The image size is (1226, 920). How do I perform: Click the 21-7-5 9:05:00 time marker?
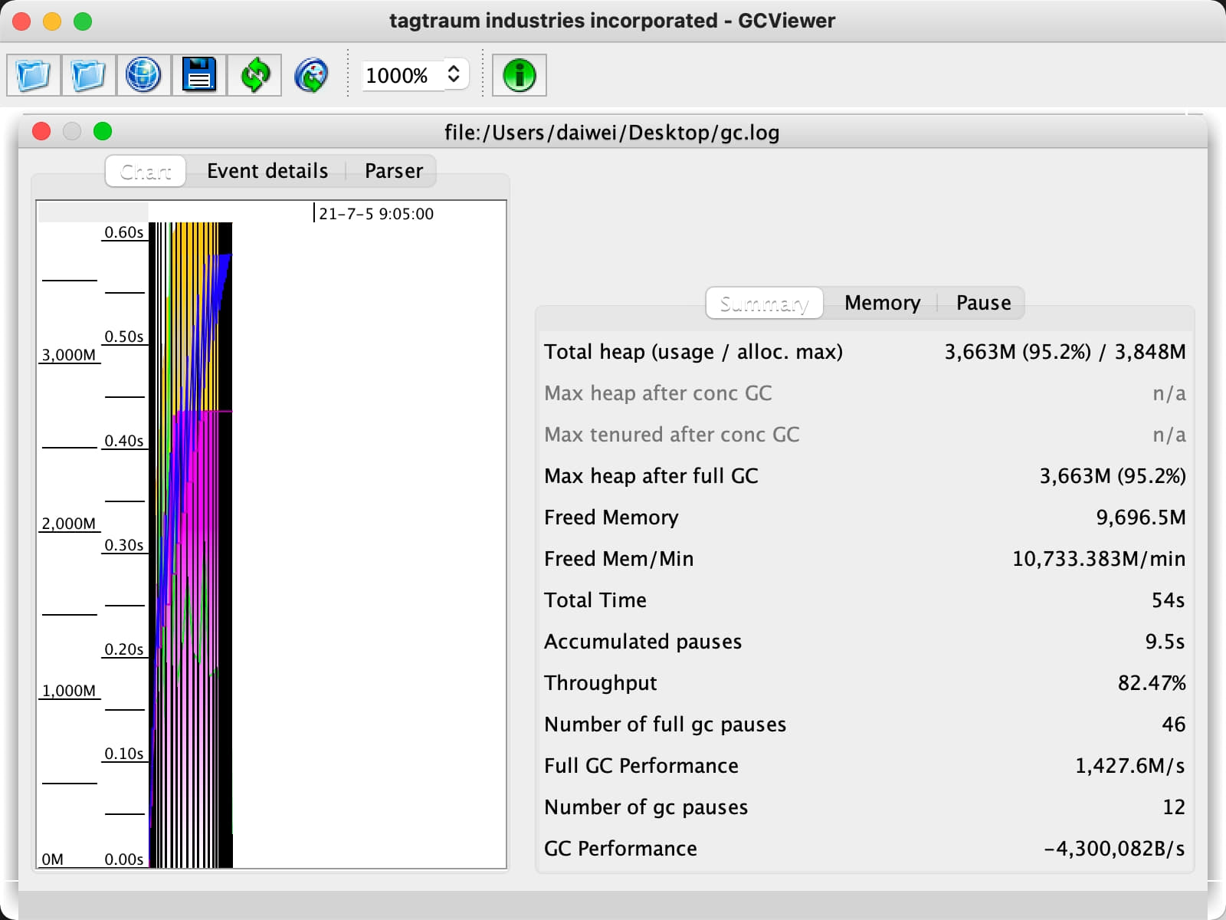[x=375, y=214]
